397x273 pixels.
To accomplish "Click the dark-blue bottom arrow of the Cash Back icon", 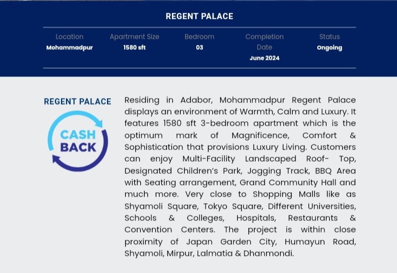I will click(80, 153).
